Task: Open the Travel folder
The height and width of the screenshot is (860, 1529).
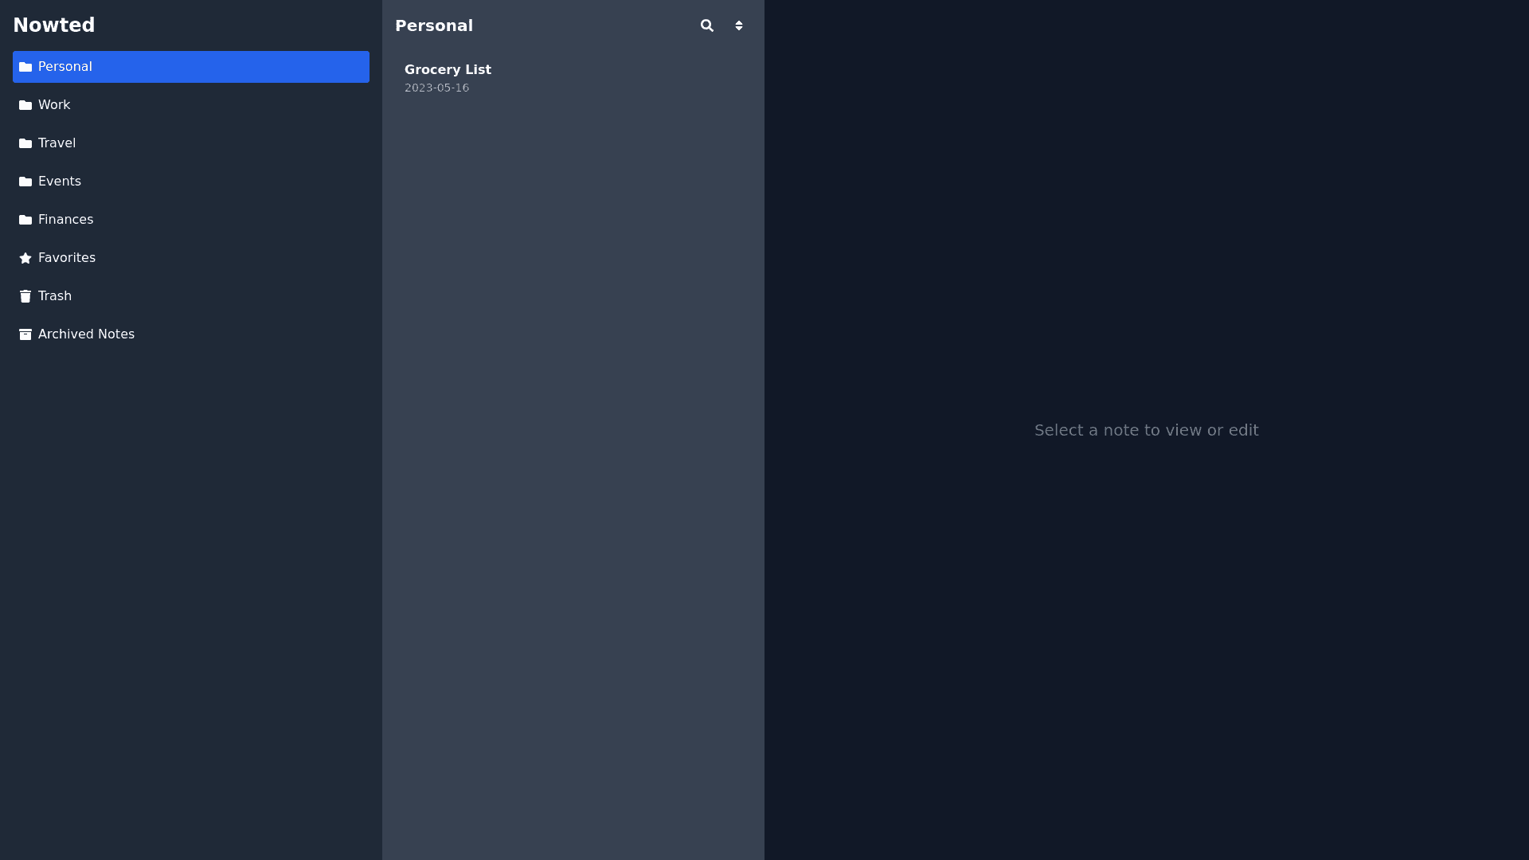Action: (x=57, y=143)
